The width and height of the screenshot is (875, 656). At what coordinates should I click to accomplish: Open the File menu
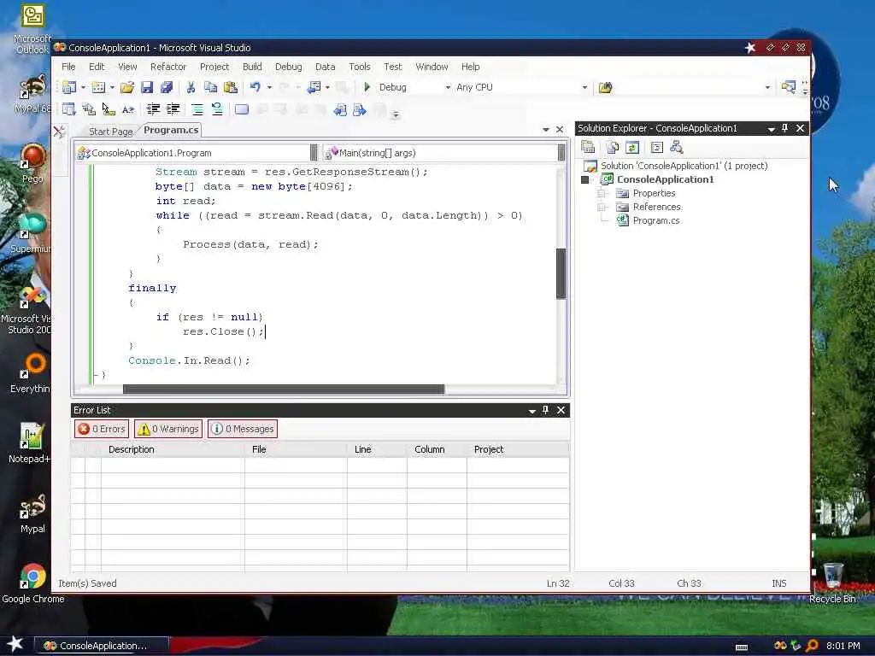pos(68,67)
